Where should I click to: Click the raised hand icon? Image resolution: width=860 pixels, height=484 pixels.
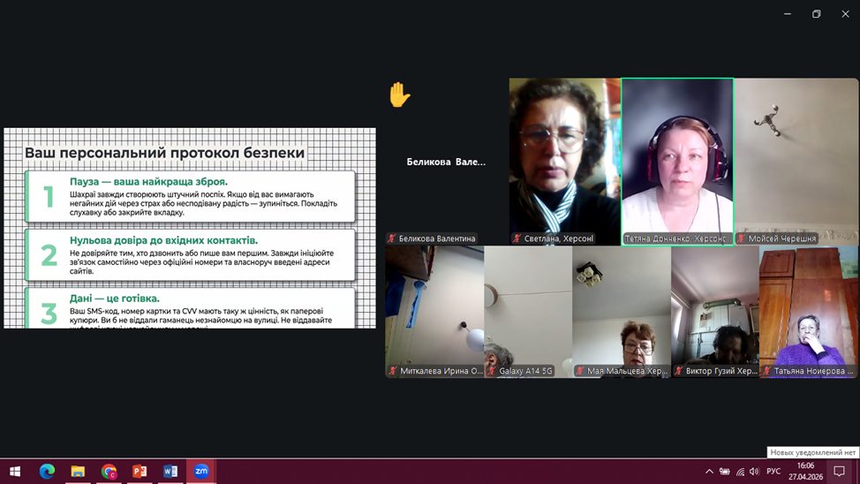[400, 95]
